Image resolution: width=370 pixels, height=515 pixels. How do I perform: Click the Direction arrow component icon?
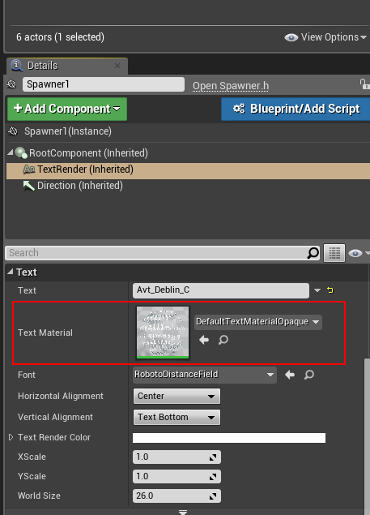[x=29, y=186]
